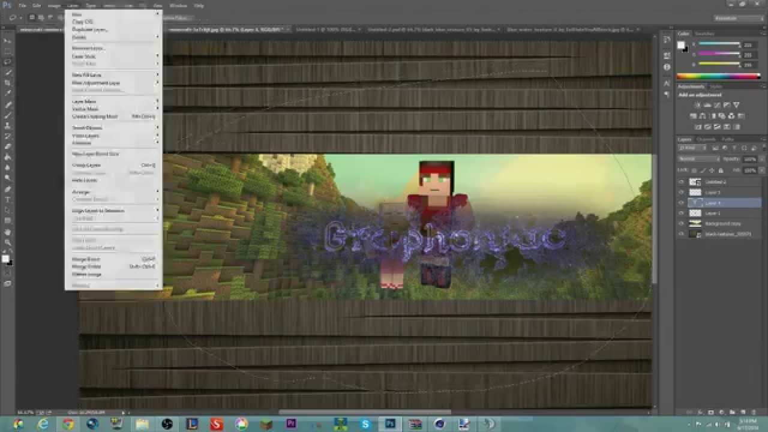Select the Horizontal Type tool
This screenshot has width=768, height=432.
(8, 199)
